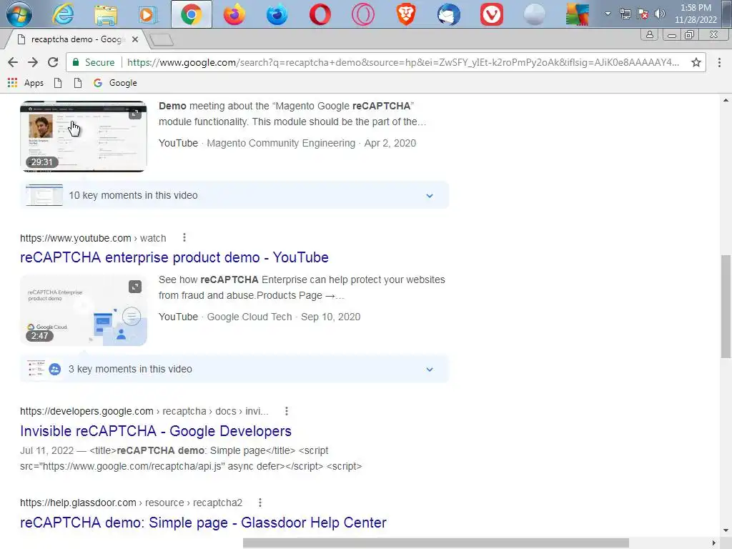Expand 3 key moments in this video
Viewport: 732px width, 549px height.
pos(234,369)
